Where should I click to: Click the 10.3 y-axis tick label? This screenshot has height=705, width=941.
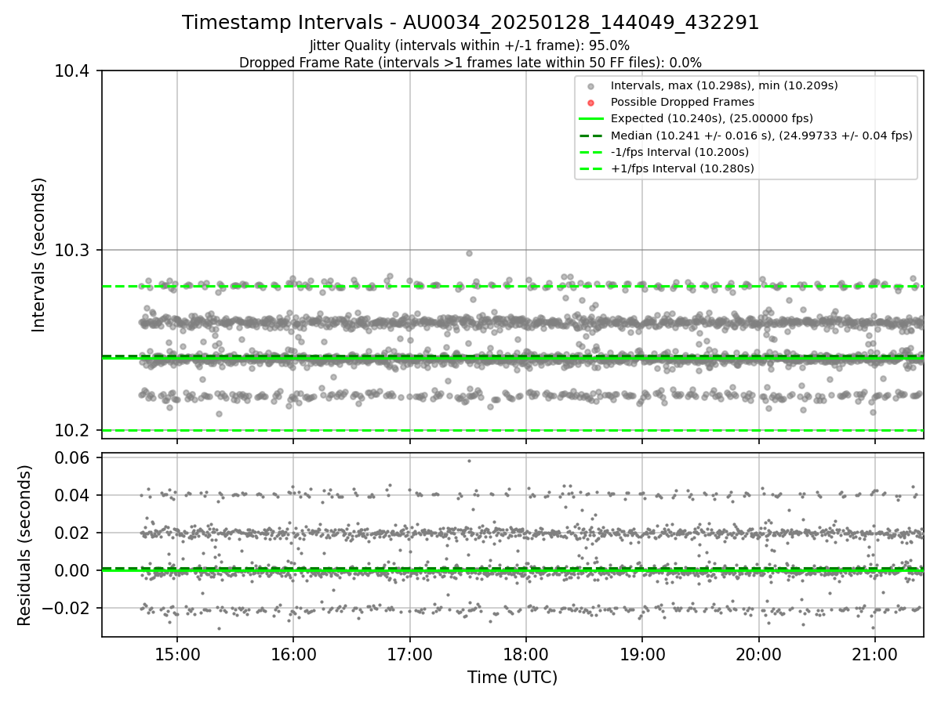pyautogui.click(x=73, y=251)
